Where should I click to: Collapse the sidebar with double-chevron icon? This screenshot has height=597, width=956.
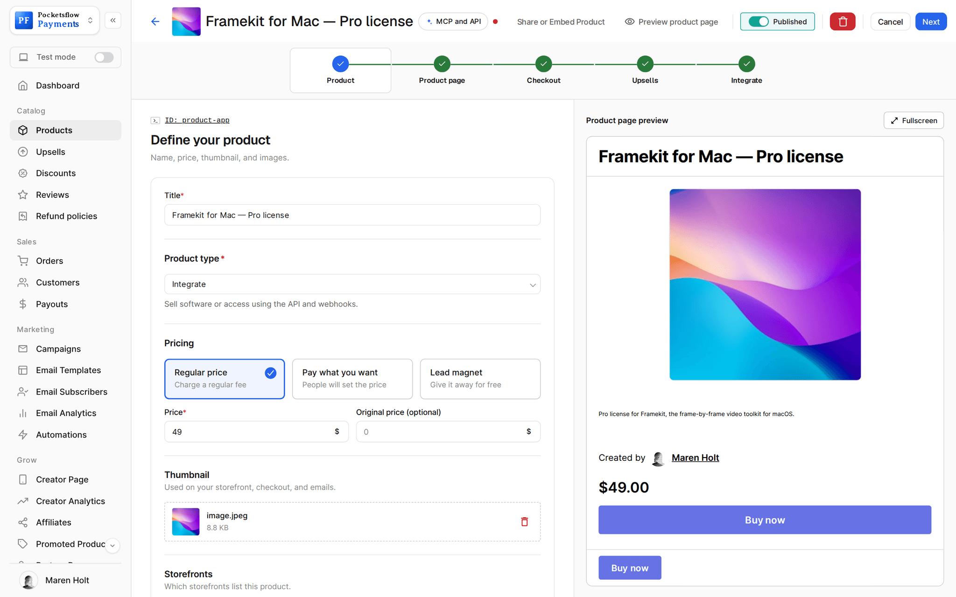coord(113,21)
